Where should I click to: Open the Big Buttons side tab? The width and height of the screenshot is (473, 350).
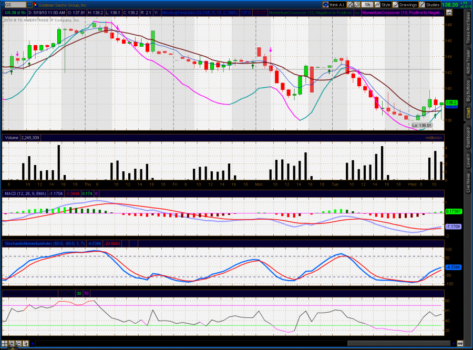468,90
